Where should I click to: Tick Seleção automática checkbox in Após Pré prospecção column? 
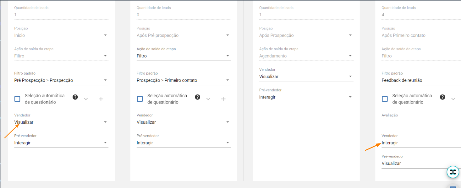tap(140, 99)
